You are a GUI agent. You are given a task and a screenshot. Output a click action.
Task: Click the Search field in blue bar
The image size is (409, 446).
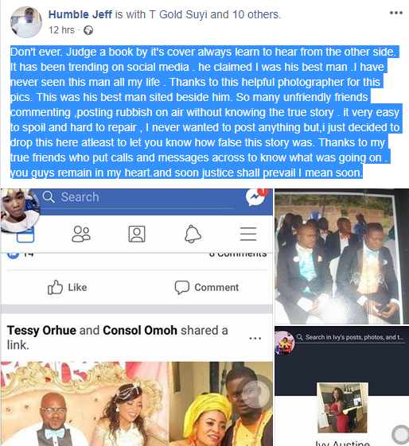pos(137,197)
